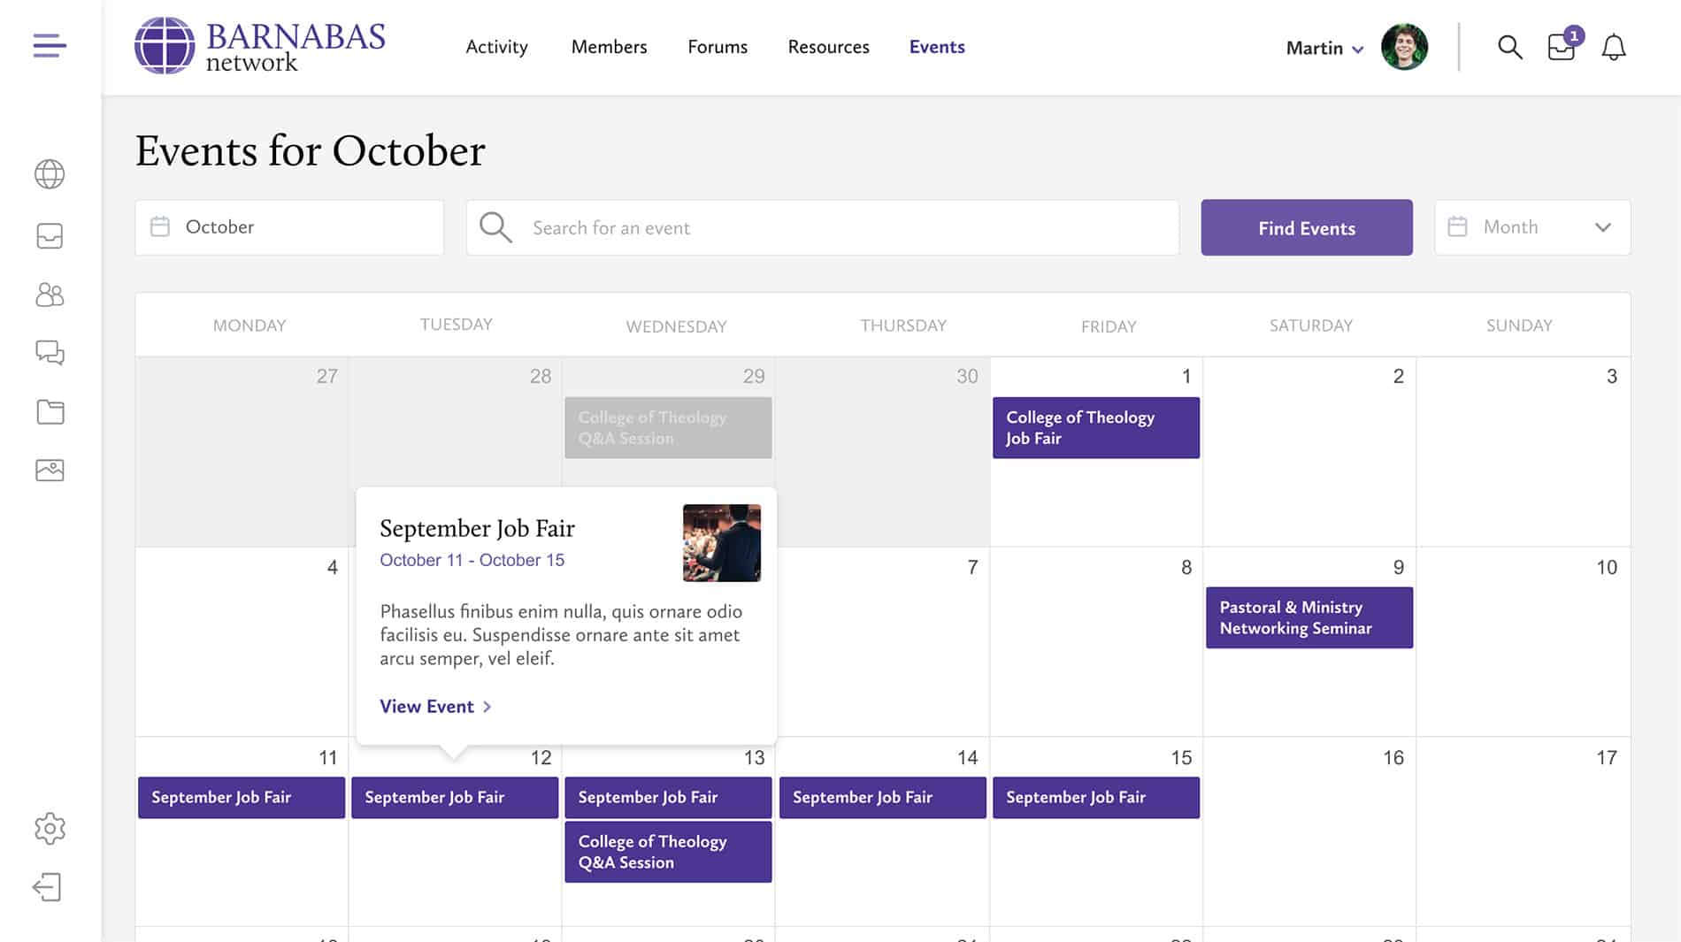Open the October date picker
Image resolution: width=1681 pixels, height=942 pixels.
pyautogui.click(x=289, y=227)
